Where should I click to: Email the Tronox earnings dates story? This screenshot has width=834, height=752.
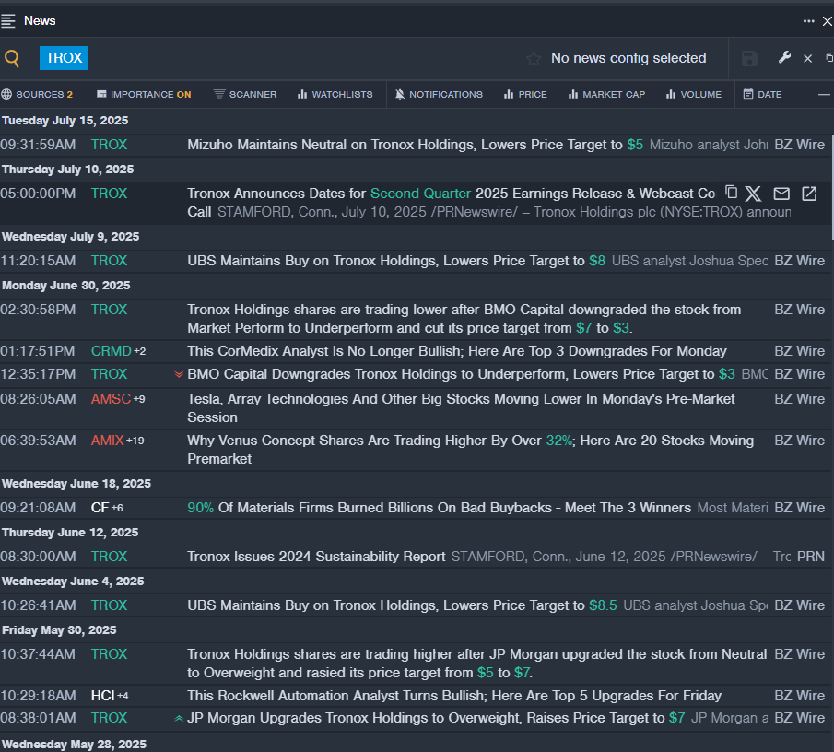click(781, 194)
